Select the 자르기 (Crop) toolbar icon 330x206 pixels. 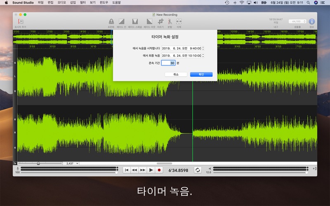click(160, 21)
